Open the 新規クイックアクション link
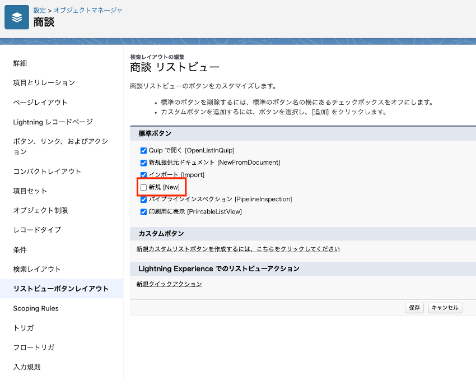 click(x=169, y=284)
